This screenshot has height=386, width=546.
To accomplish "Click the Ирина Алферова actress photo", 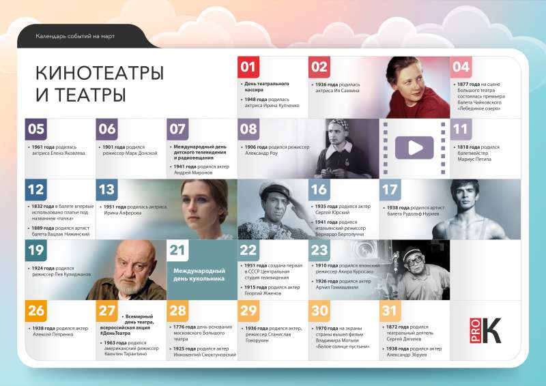I will pyautogui.click(x=204, y=208).
